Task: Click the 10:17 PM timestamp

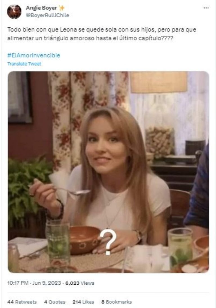Action: click(18, 283)
